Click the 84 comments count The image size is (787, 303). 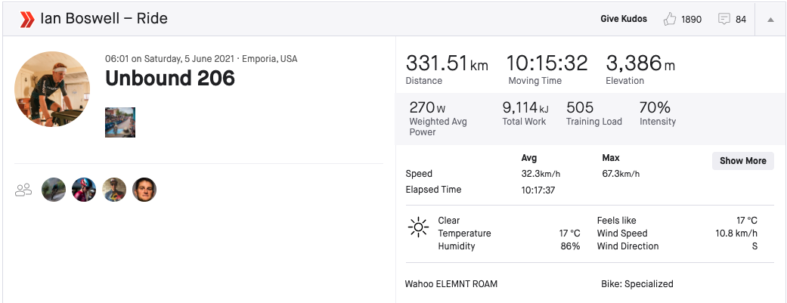click(x=741, y=20)
